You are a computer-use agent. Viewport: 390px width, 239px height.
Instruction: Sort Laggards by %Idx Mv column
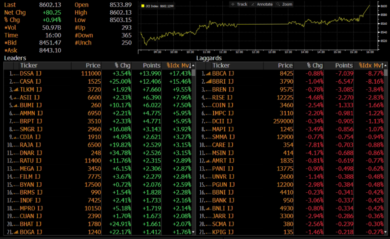[x=370, y=66]
